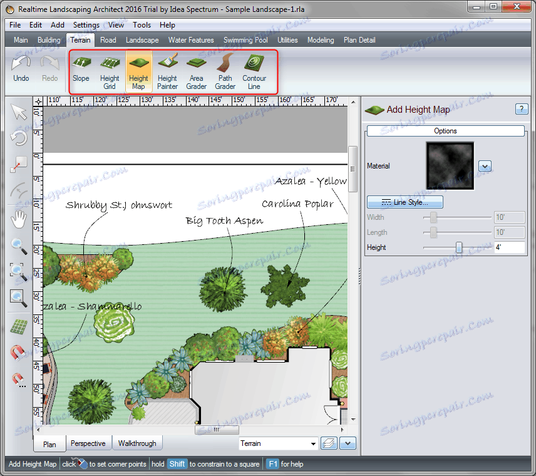Pick the Area Grader tool

tap(196, 70)
